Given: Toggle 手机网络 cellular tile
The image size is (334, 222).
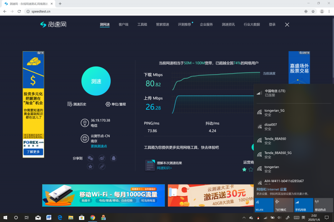Looking at the screenshot, I should (x=304, y=205).
